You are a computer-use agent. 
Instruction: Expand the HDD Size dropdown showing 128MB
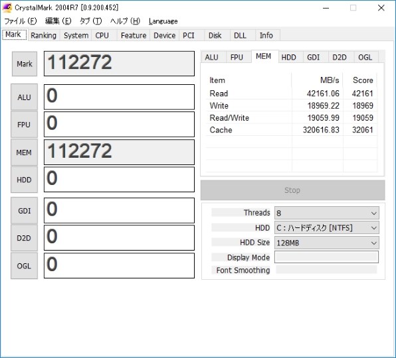point(327,243)
